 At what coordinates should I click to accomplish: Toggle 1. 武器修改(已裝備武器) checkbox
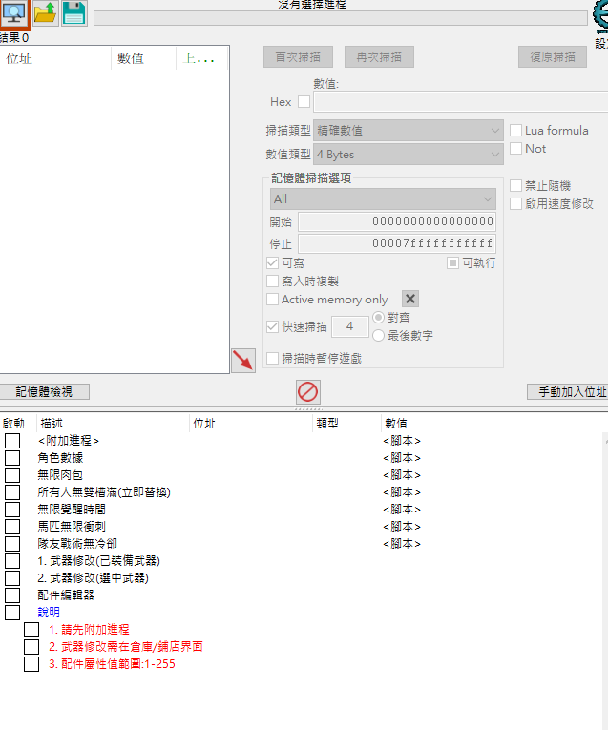[12, 560]
